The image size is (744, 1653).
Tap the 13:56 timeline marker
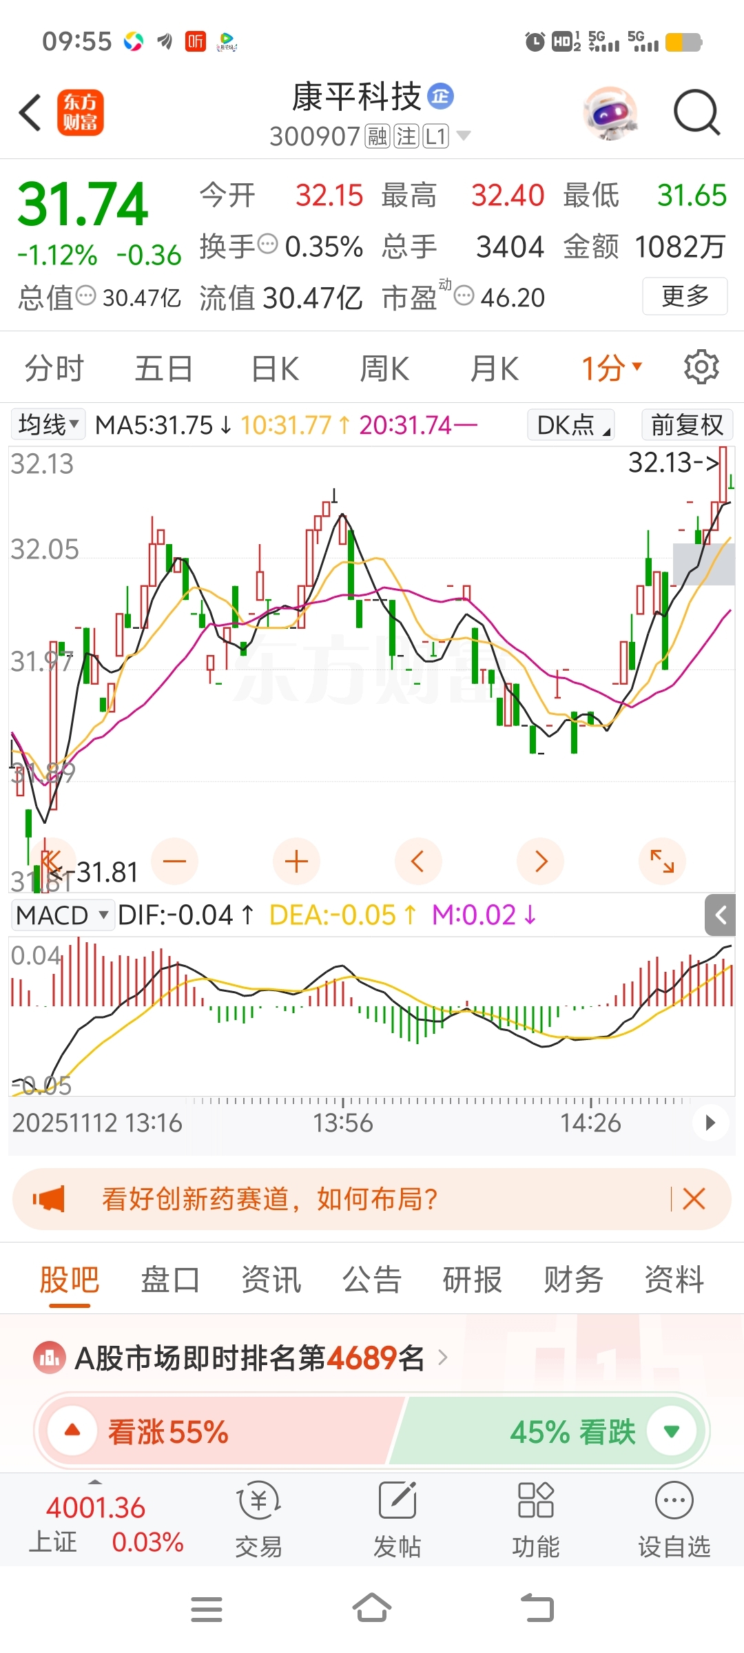(343, 1123)
